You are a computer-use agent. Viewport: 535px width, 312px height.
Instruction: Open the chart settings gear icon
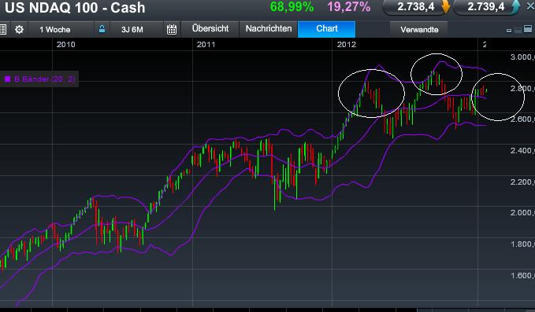19,30
